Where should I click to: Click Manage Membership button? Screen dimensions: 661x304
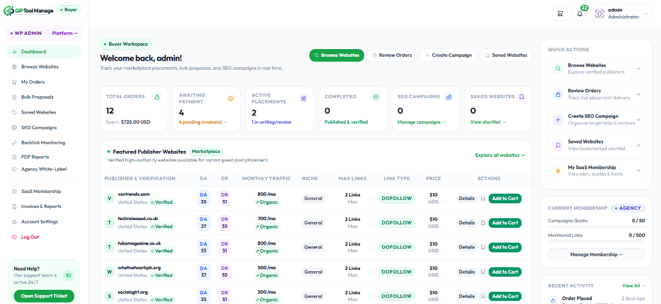[x=596, y=255]
